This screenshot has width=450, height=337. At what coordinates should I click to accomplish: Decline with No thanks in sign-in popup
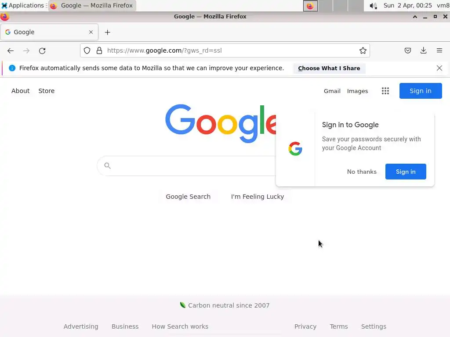tap(362, 172)
